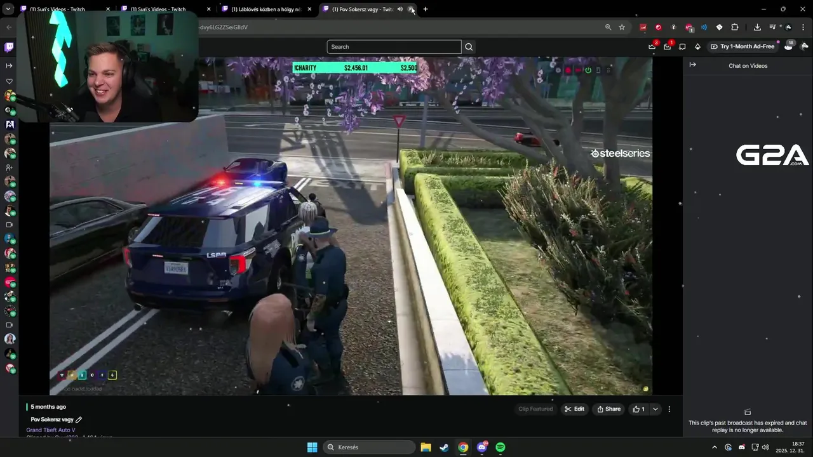Open notifications inbox with badge 1

point(667,46)
